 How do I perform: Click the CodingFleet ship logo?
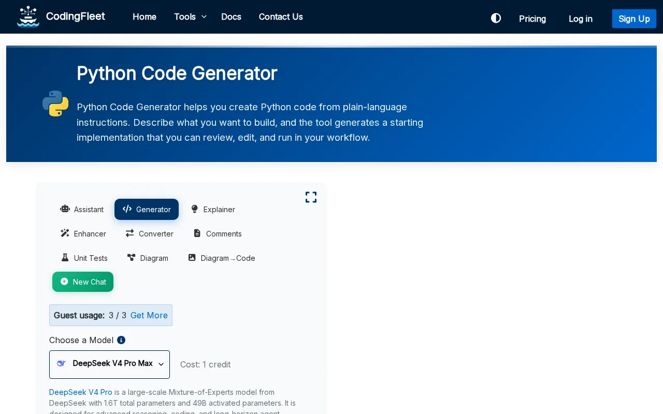[x=28, y=17]
